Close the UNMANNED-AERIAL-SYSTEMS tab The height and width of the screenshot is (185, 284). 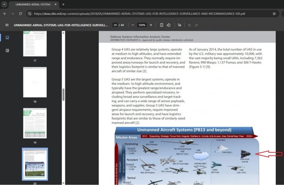coord(55,4)
